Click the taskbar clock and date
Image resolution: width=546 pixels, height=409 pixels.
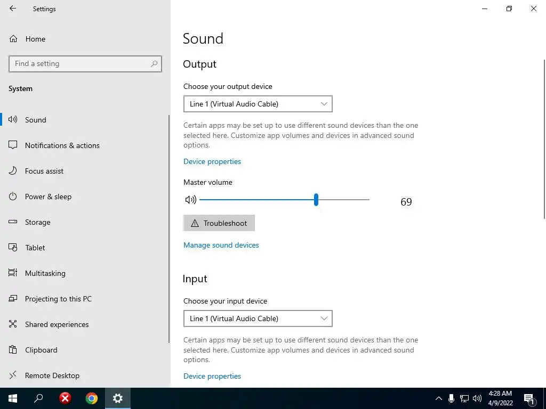[500, 398]
